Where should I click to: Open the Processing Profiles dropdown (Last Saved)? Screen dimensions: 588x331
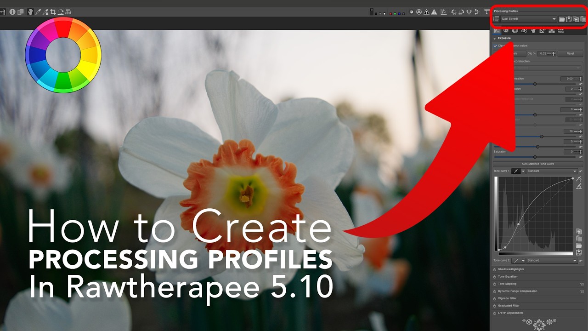point(528,19)
